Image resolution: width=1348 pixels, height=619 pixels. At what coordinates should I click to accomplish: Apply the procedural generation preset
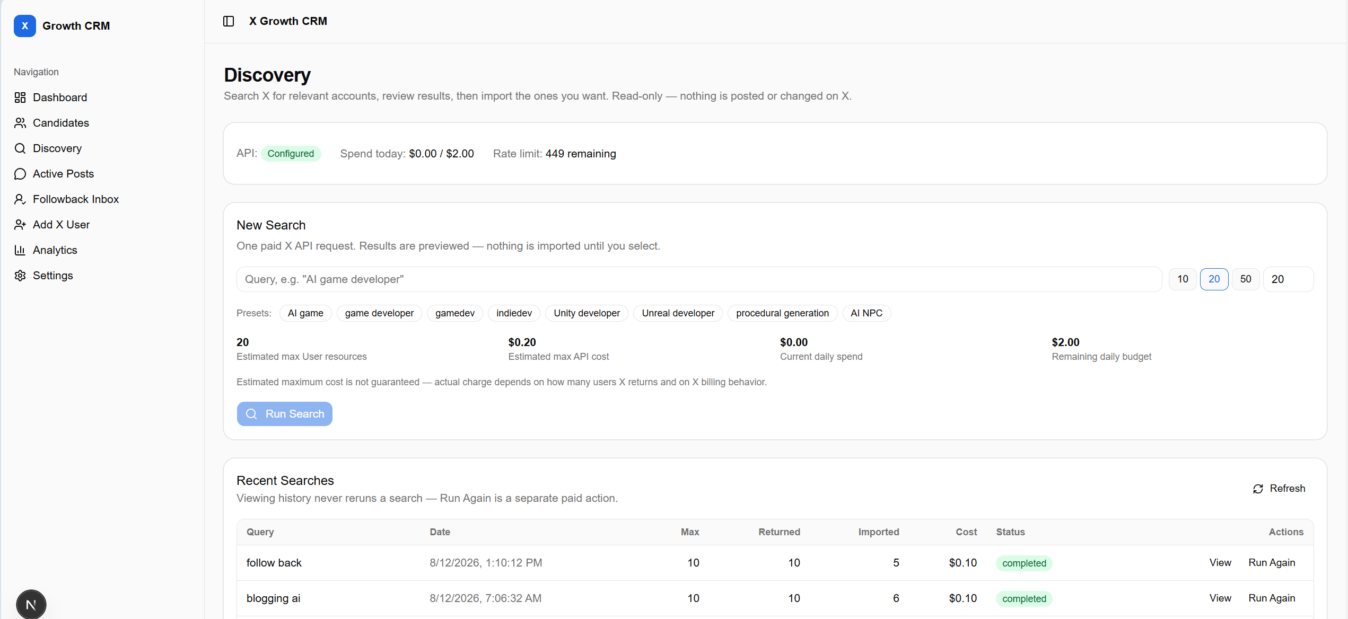click(x=782, y=313)
